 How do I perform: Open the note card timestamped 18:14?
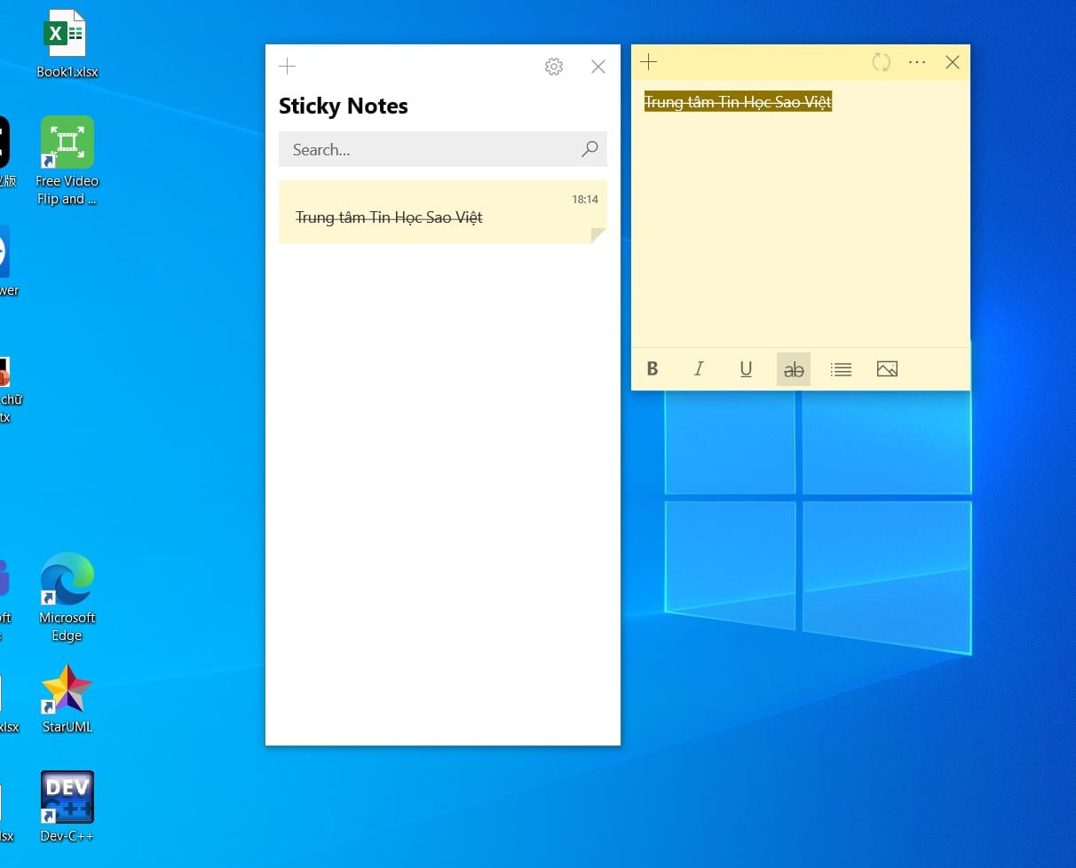coord(443,212)
